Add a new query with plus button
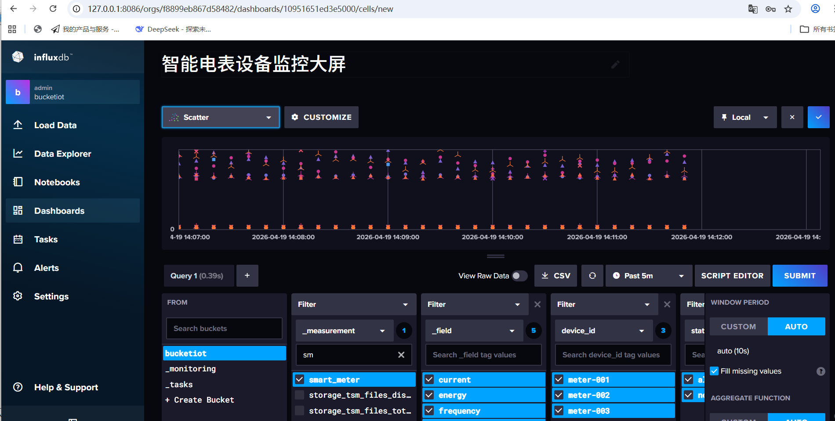 pos(247,276)
